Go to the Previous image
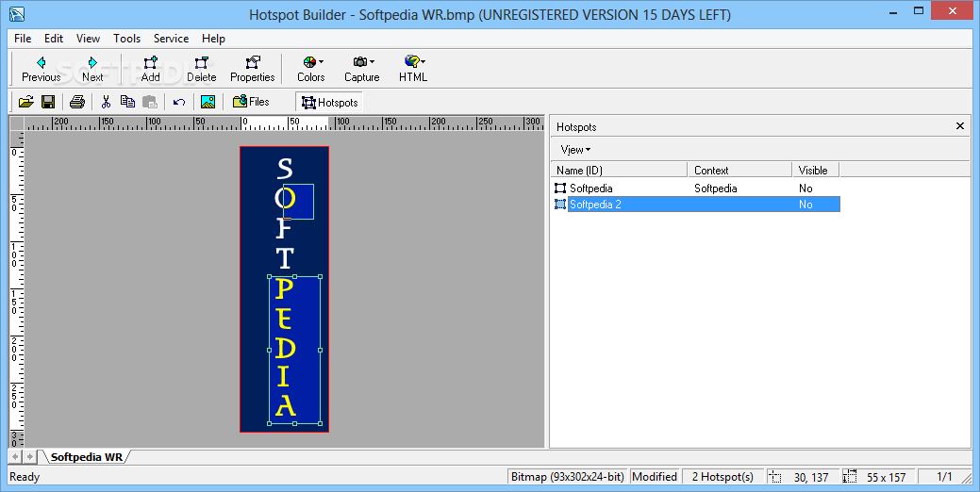Image resolution: width=980 pixels, height=492 pixels. 41,69
